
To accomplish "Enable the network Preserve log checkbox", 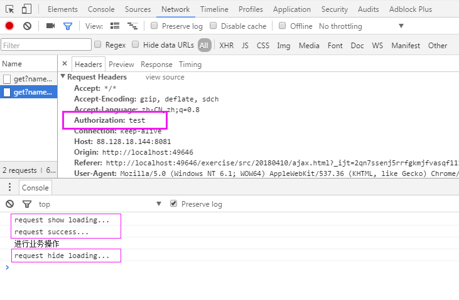I will click(x=154, y=26).
